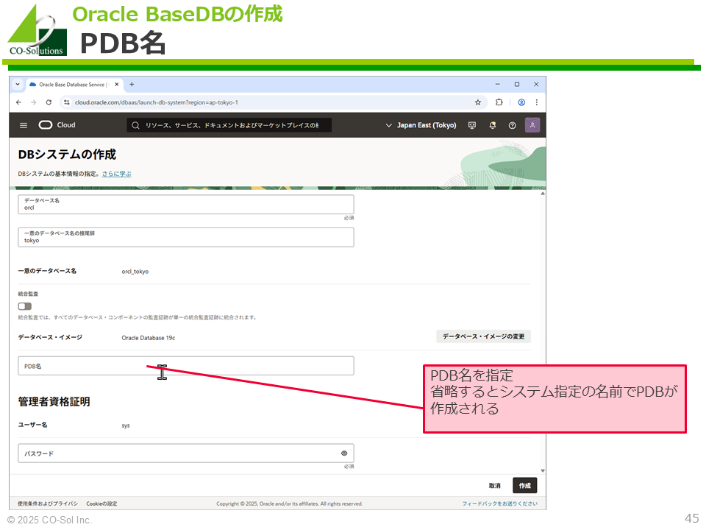Maximize the browser window
The width and height of the screenshot is (706, 530).
pyautogui.click(x=517, y=84)
